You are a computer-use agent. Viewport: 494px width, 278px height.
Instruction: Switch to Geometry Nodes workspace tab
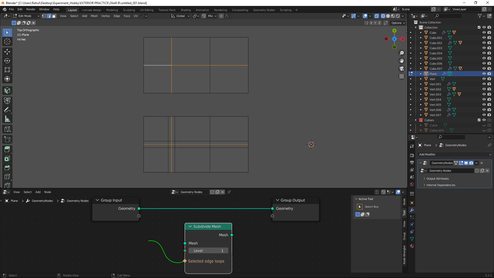[264, 10]
